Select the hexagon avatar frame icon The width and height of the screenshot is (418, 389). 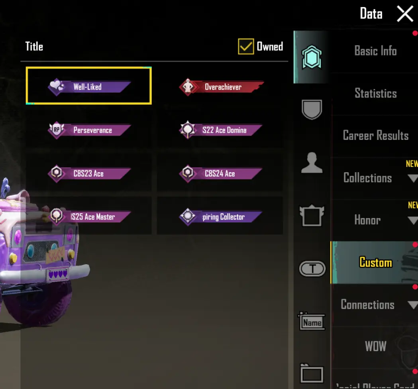point(311,57)
